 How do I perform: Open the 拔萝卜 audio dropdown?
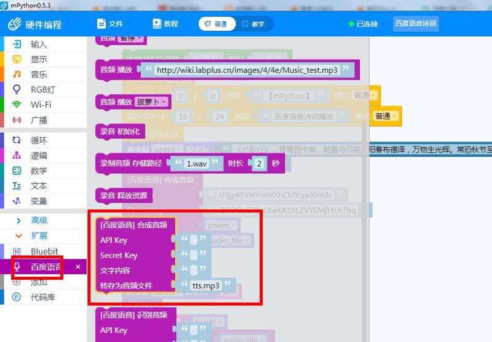pos(151,101)
